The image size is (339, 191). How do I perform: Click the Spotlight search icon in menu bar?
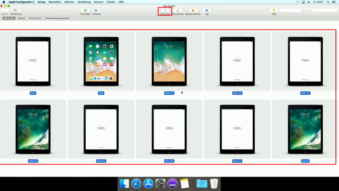click(328, 2)
